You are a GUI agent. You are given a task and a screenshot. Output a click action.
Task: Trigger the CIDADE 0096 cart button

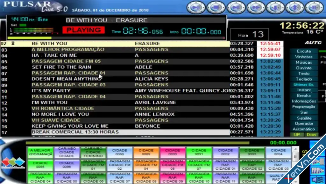click(x=67, y=165)
